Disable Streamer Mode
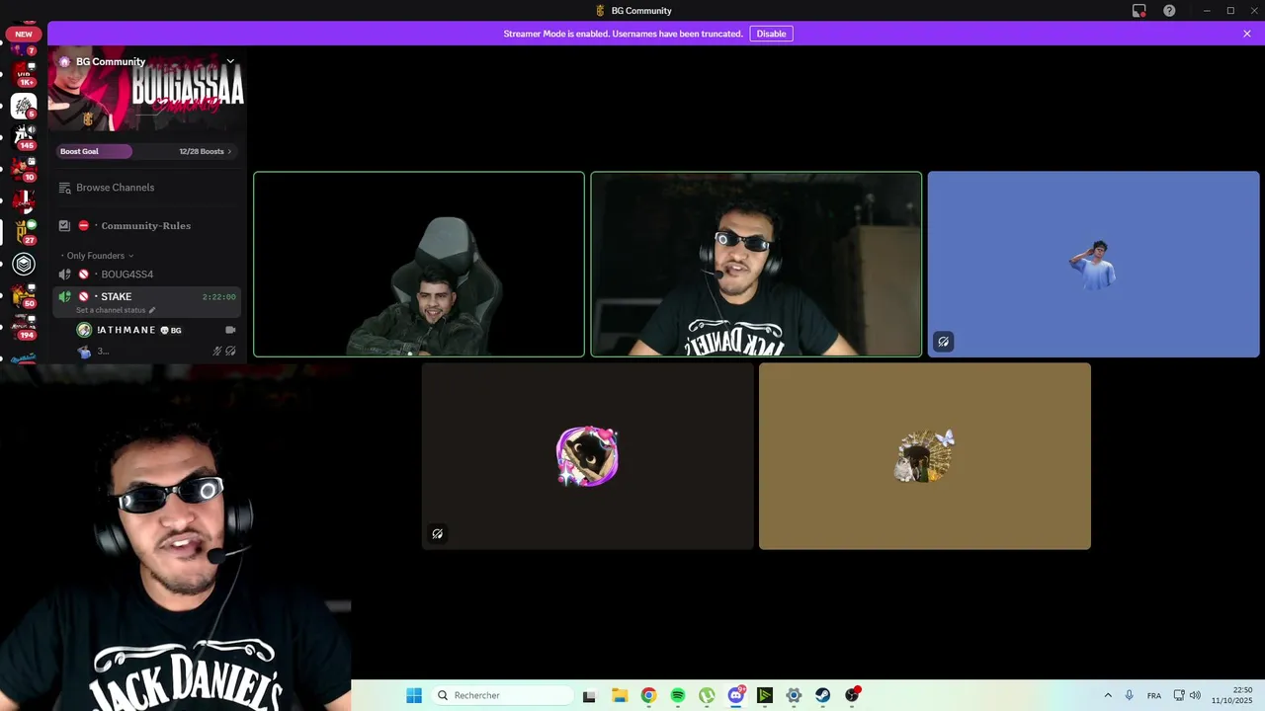This screenshot has width=1265, height=711. tap(771, 34)
